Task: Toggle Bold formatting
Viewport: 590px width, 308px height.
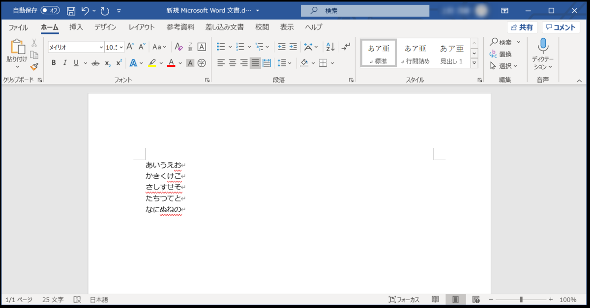Action: tap(54, 63)
